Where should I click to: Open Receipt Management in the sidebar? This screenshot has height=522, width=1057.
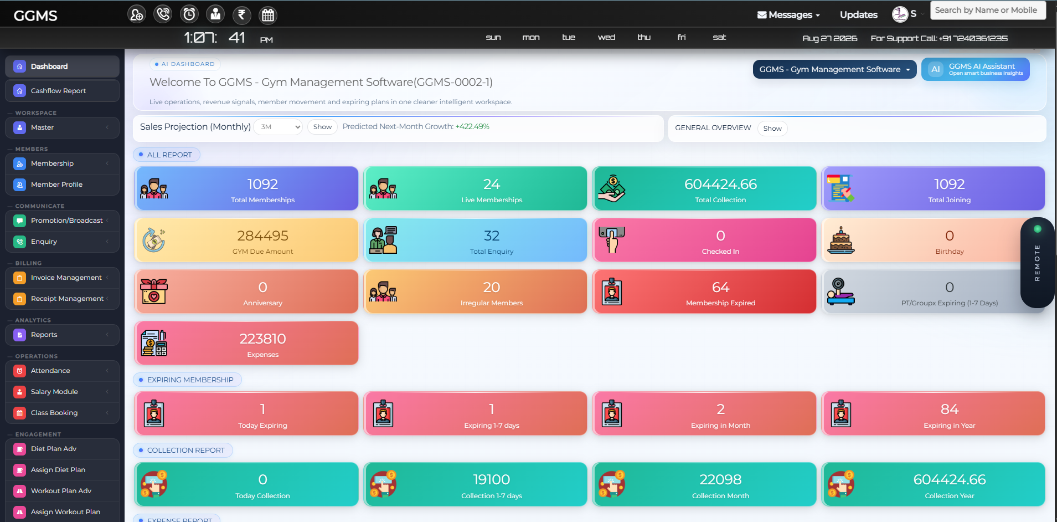click(x=62, y=299)
